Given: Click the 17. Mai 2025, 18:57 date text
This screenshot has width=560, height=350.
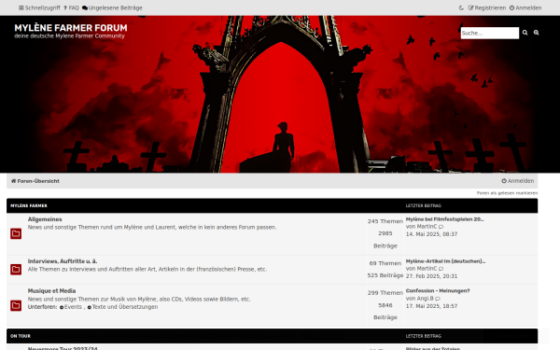Looking at the screenshot, I should [431, 306].
